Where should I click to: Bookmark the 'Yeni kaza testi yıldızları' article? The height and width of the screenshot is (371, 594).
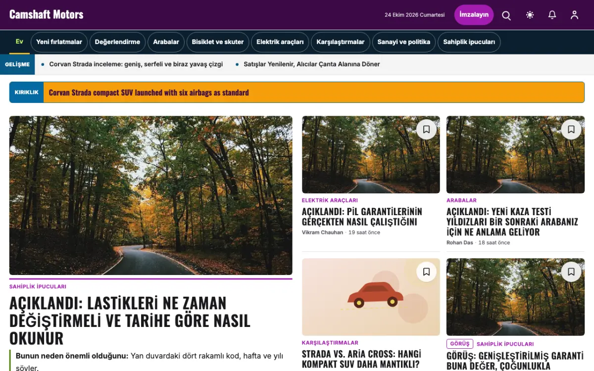(x=571, y=130)
